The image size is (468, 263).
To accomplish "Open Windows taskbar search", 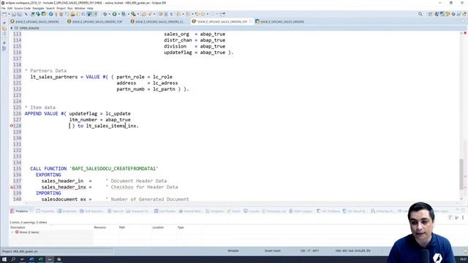I will 13,259.
